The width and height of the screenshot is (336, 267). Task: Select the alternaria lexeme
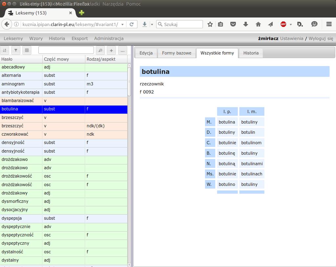click(64, 76)
